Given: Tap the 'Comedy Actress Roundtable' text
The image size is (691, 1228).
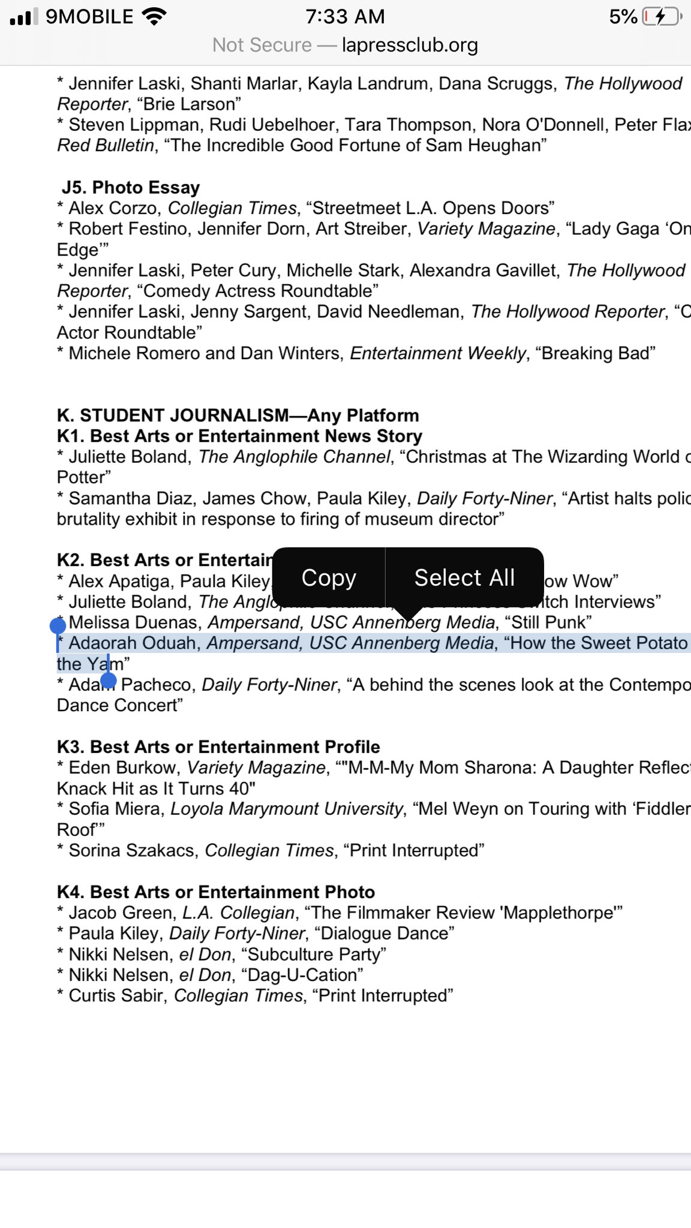Looking at the screenshot, I should point(258,291).
